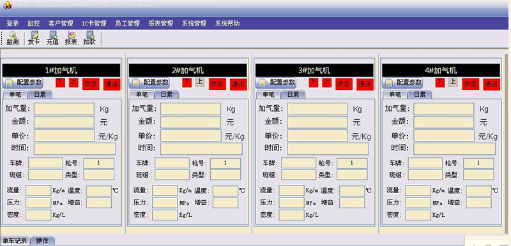Viewport: 511px width, 246px height.
Task: Toggle the 下 indicator on 1#加气机
Action: click(60, 82)
